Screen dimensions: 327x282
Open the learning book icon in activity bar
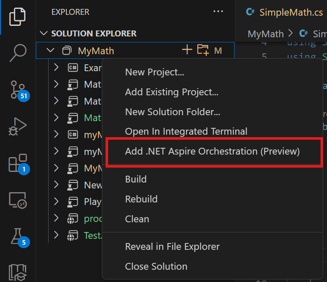(18, 272)
